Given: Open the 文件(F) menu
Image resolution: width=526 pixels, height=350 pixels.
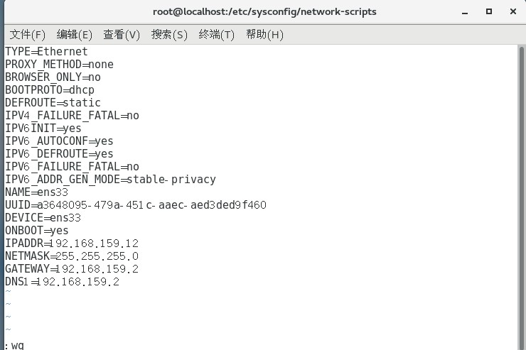Looking at the screenshot, I should pyautogui.click(x=27, y=34).
